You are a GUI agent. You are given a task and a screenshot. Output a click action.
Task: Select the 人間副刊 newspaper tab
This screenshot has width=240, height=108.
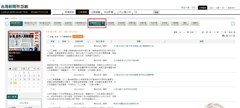pos(195,24)
